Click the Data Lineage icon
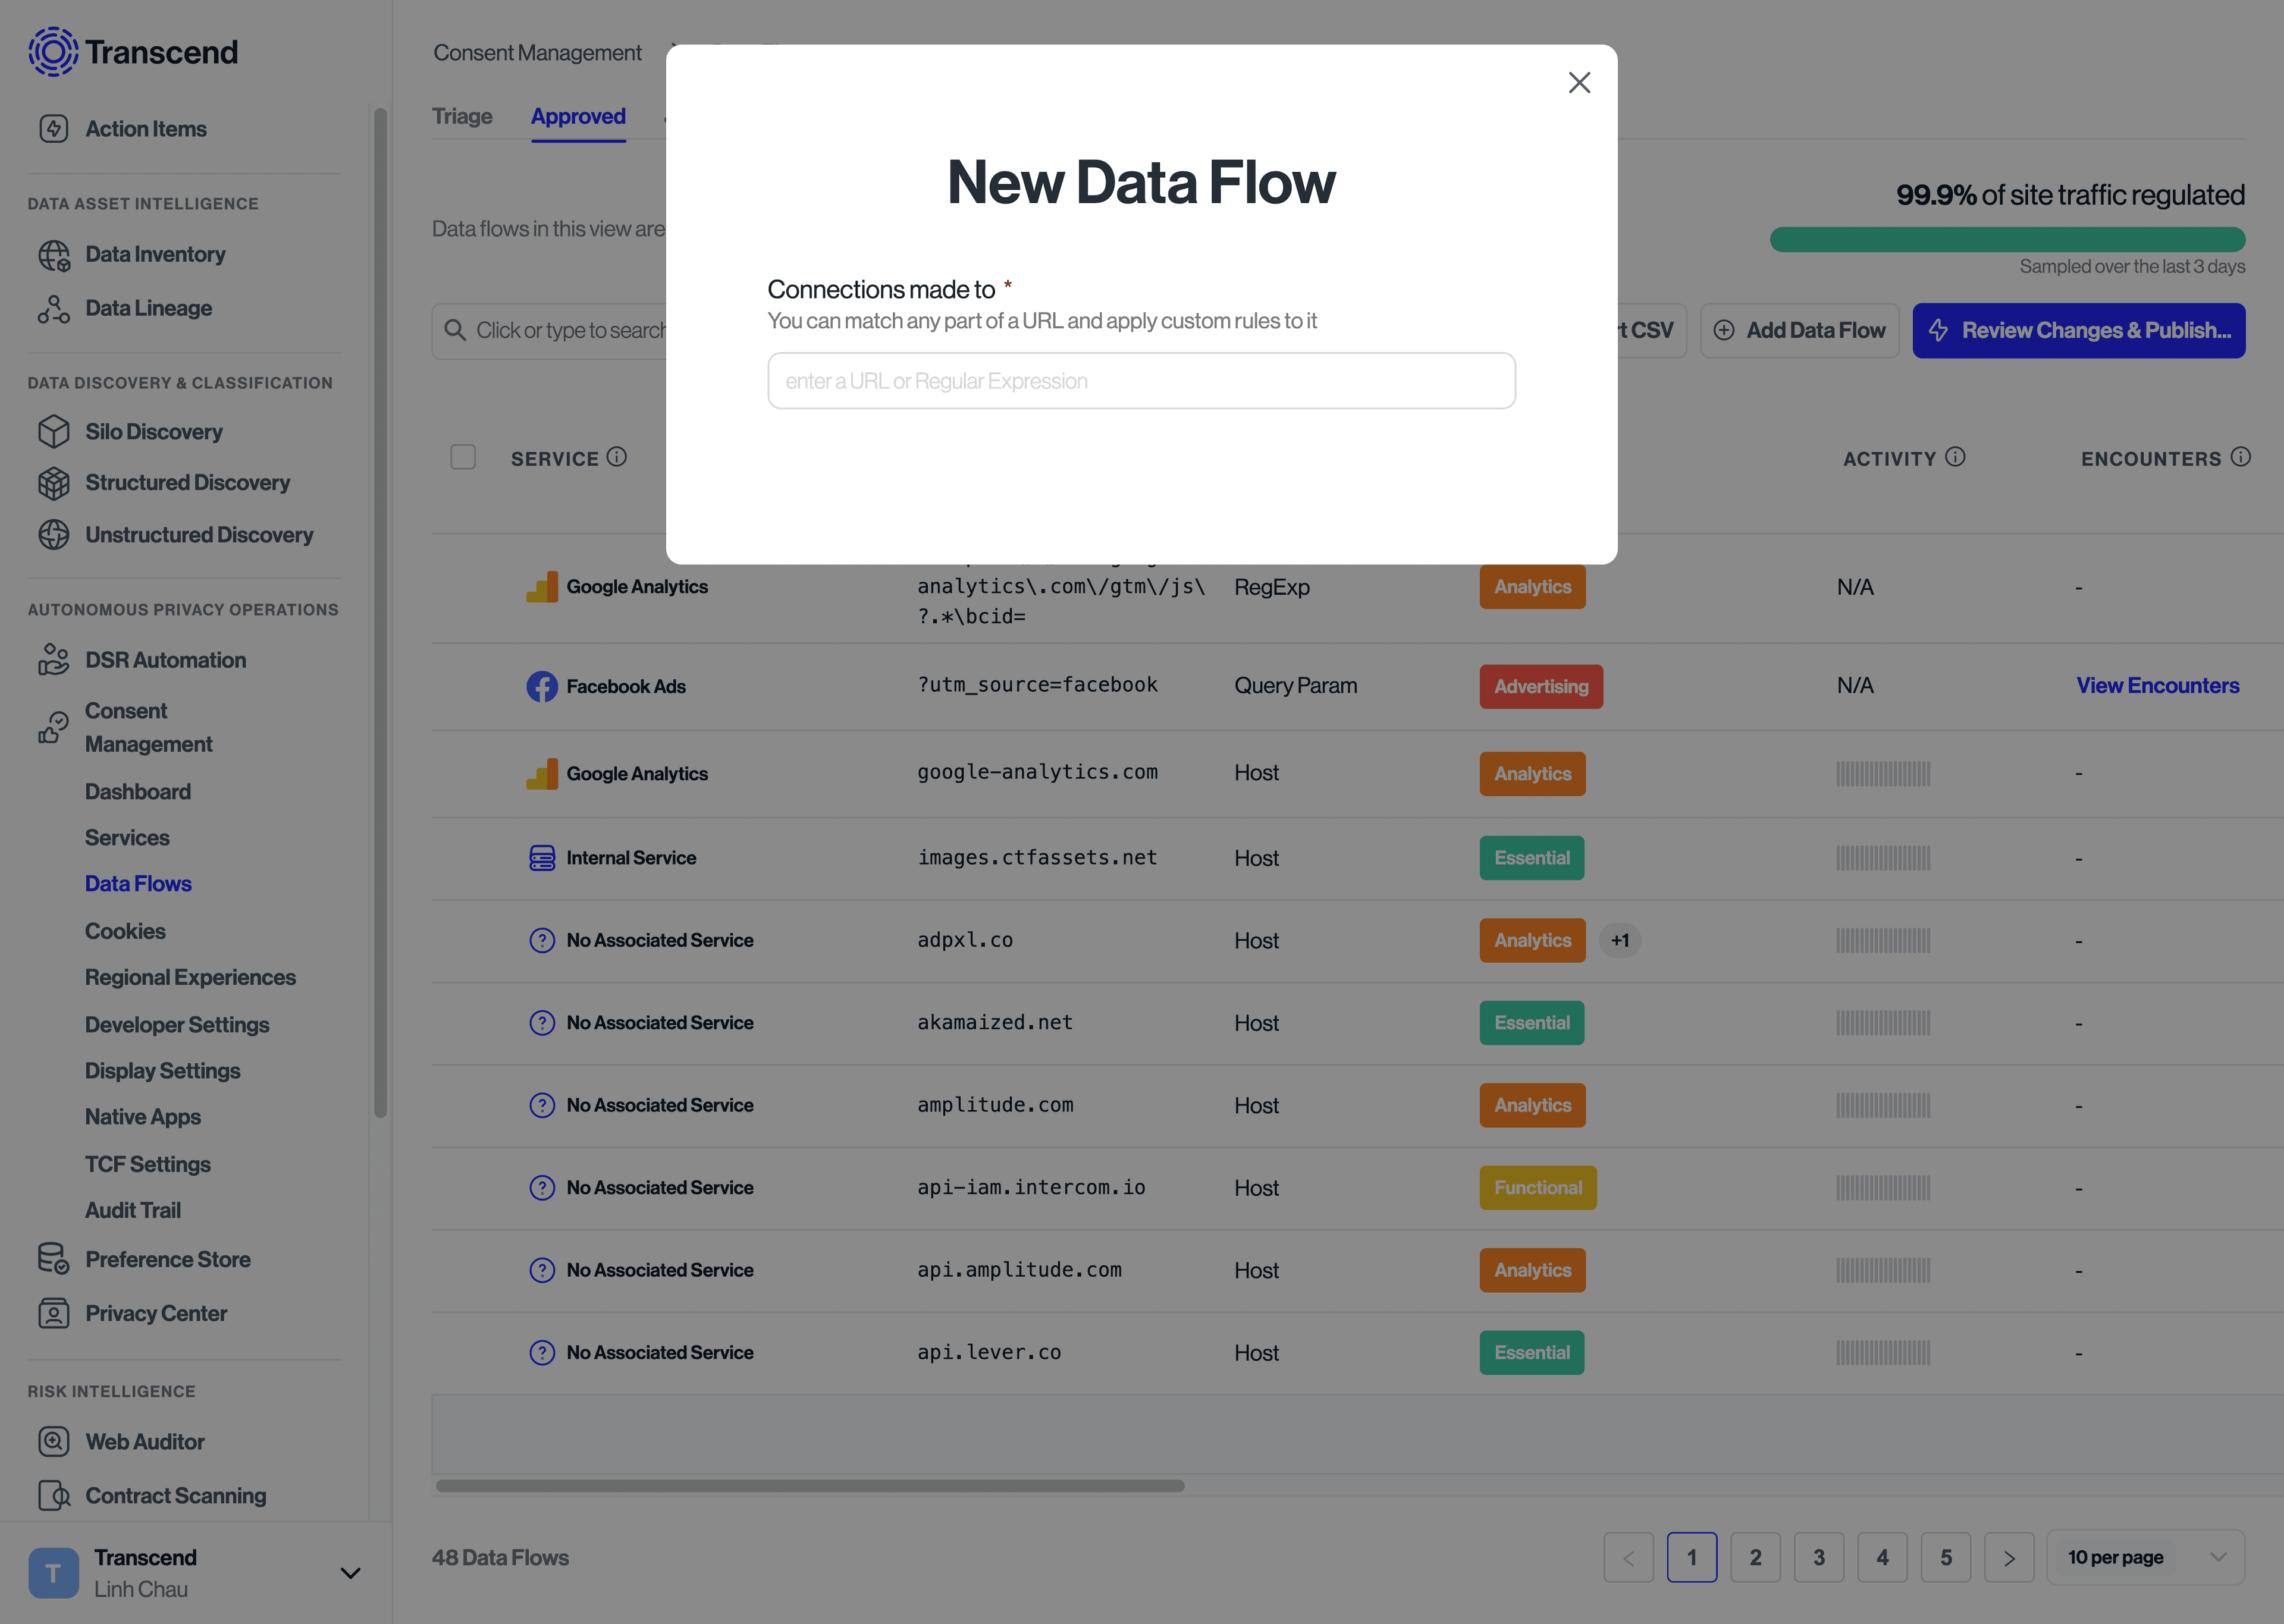Image resolution: width=2284 pixels, height=1624 pixels. tap(54, 308)
